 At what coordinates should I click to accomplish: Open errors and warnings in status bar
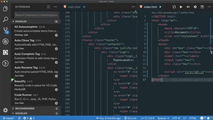[x=29, y=118]
